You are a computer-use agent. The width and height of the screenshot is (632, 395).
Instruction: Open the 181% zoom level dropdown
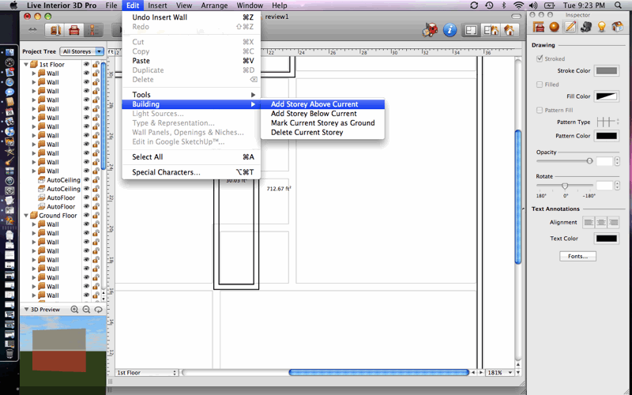pos(500,373)
